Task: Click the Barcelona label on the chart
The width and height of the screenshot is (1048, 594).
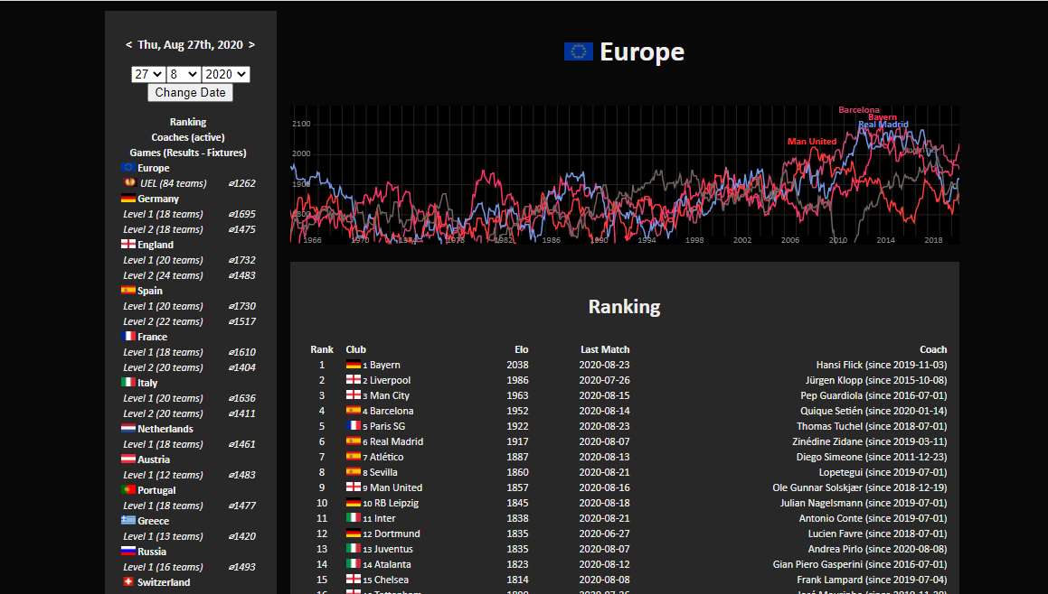Action: coord(858,110)
